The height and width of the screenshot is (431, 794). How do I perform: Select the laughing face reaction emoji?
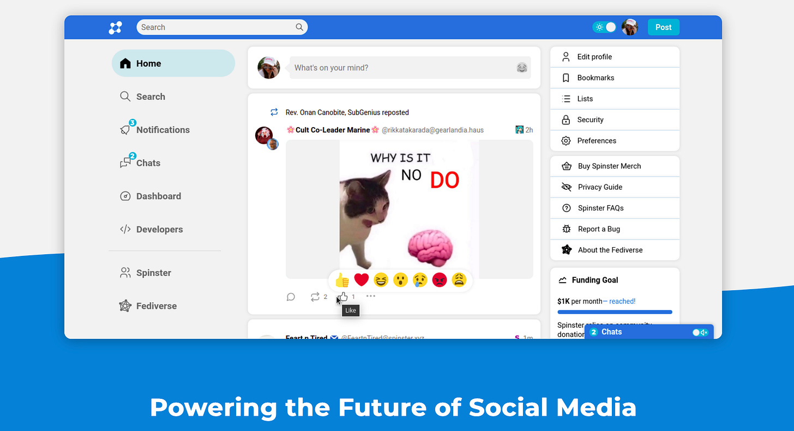tap(381, 280)
